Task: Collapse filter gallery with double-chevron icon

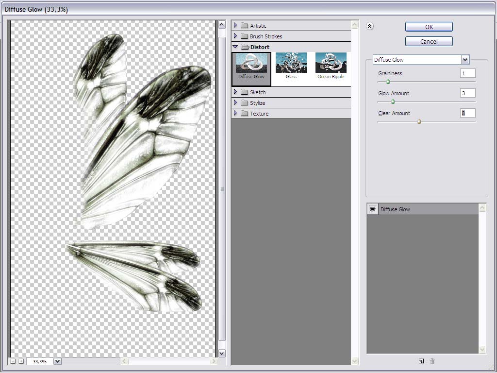Action: [x=369, y=26]
